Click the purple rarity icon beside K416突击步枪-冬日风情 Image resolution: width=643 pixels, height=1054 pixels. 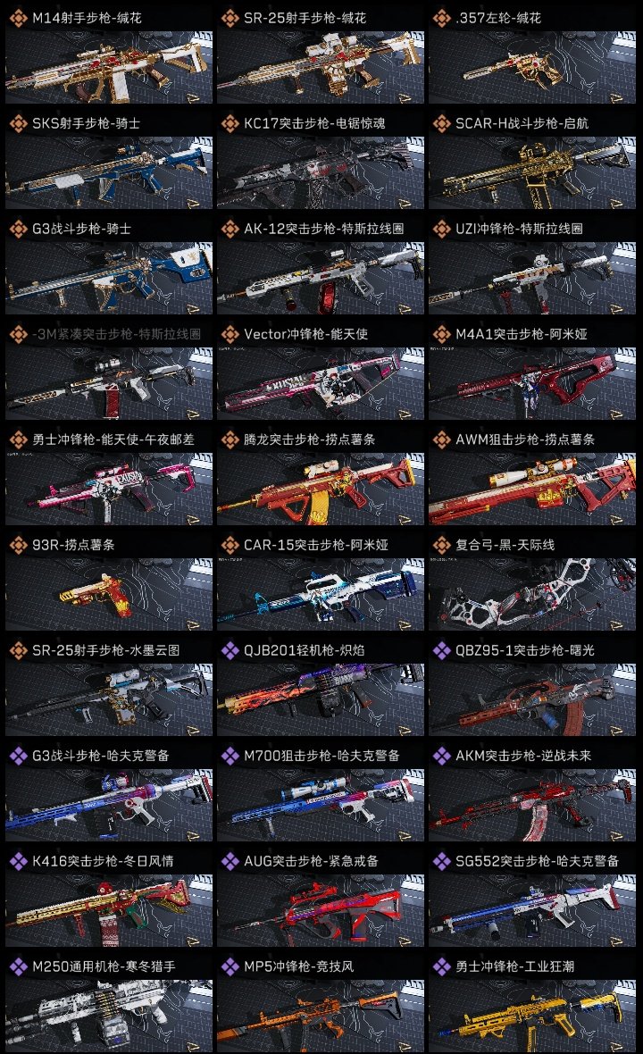(x=18, y=861)
